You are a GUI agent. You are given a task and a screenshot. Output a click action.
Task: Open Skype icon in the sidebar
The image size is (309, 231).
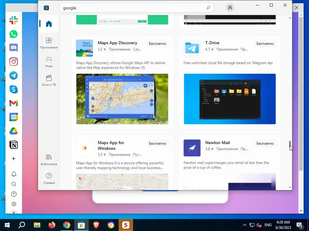coord(13,89)
